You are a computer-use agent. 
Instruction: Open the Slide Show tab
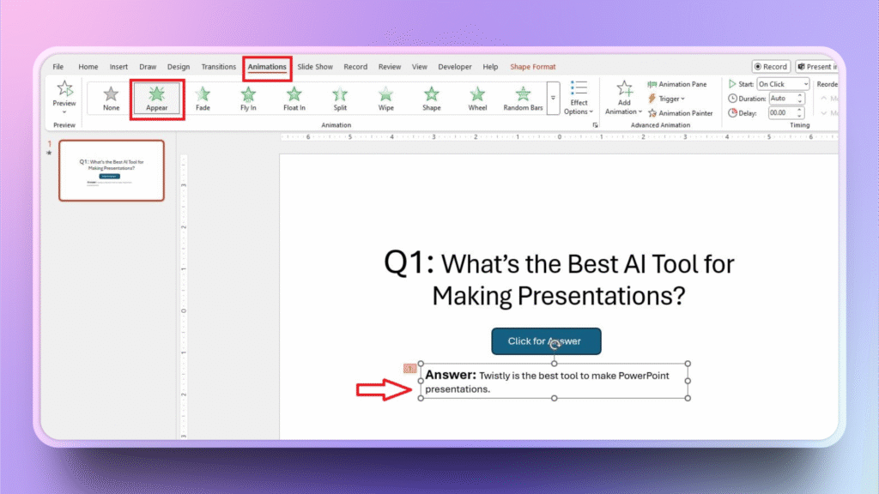pyautogui.click(x=315, y=67)
